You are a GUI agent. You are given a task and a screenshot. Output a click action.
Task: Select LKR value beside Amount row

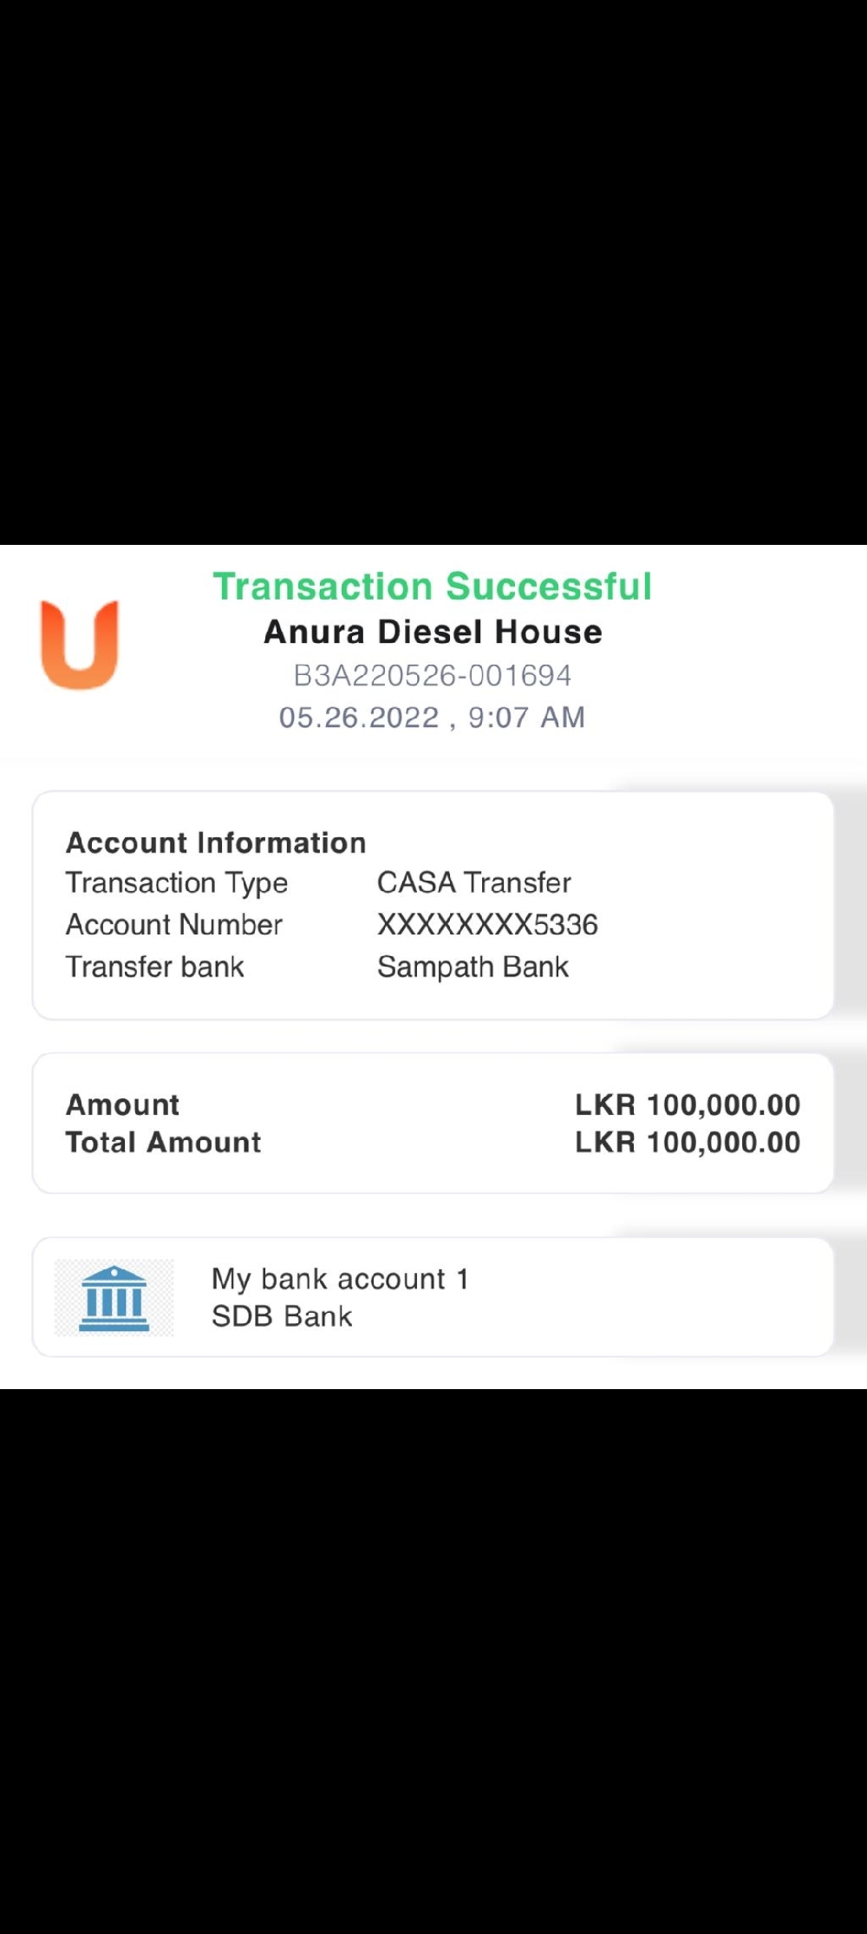688,1105
